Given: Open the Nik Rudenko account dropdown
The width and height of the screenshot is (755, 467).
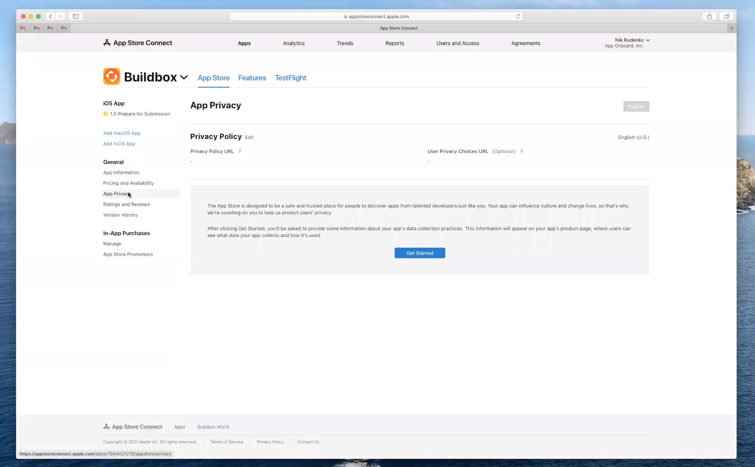Looking at the screenshot, I should [632, 40].
